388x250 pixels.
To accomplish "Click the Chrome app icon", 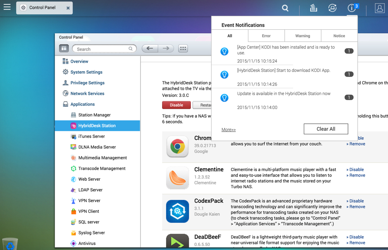I will click(177, 147).
